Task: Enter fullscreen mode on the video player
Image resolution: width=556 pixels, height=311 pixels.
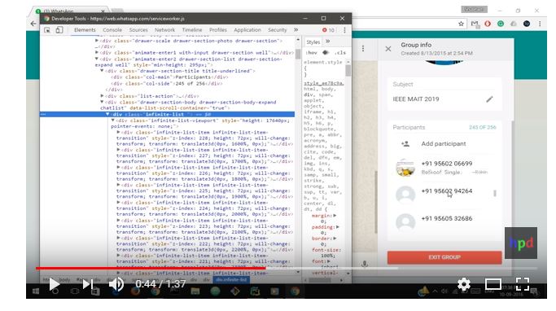Action: 523,284
